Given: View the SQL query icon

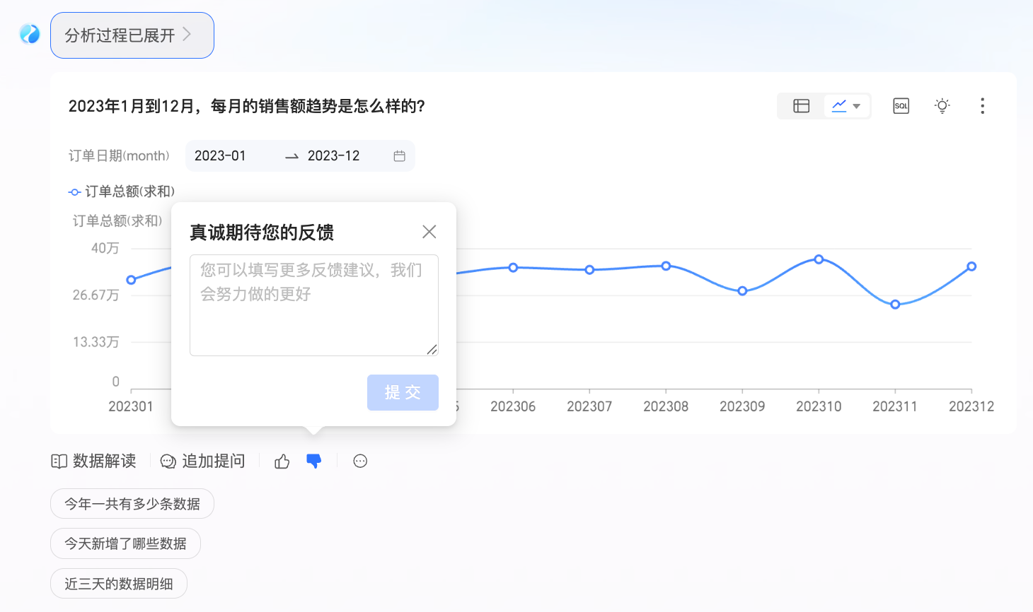Looking at the screenshot, I should click(901, 106).
